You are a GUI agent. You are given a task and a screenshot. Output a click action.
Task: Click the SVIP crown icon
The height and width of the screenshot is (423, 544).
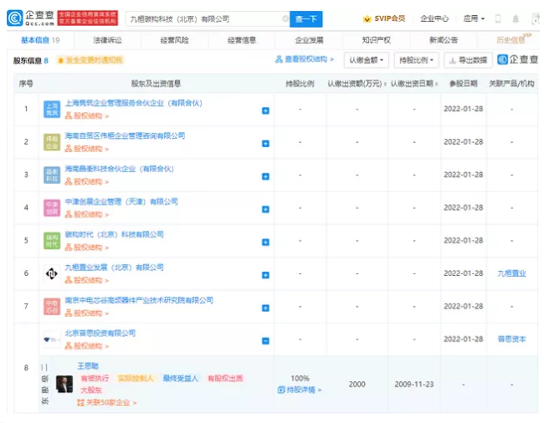[367, 19]
